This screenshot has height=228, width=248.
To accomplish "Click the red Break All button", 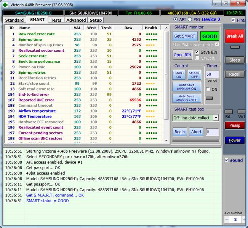I will [x=235, y=36].
